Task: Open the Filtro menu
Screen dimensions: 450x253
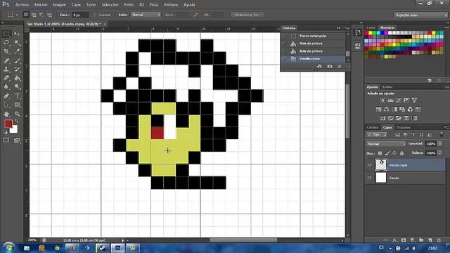Action: click(129, 5)
